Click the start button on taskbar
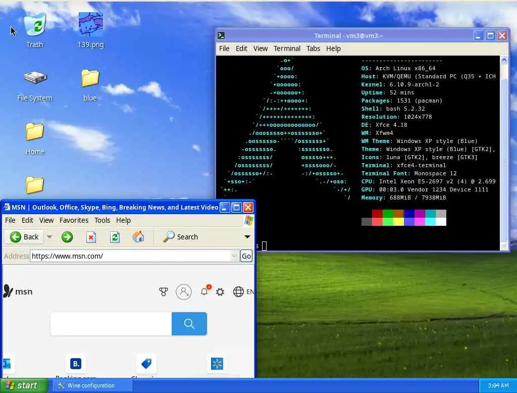The image size is (517, 393). pyautogui.click(x=24, y=385)
